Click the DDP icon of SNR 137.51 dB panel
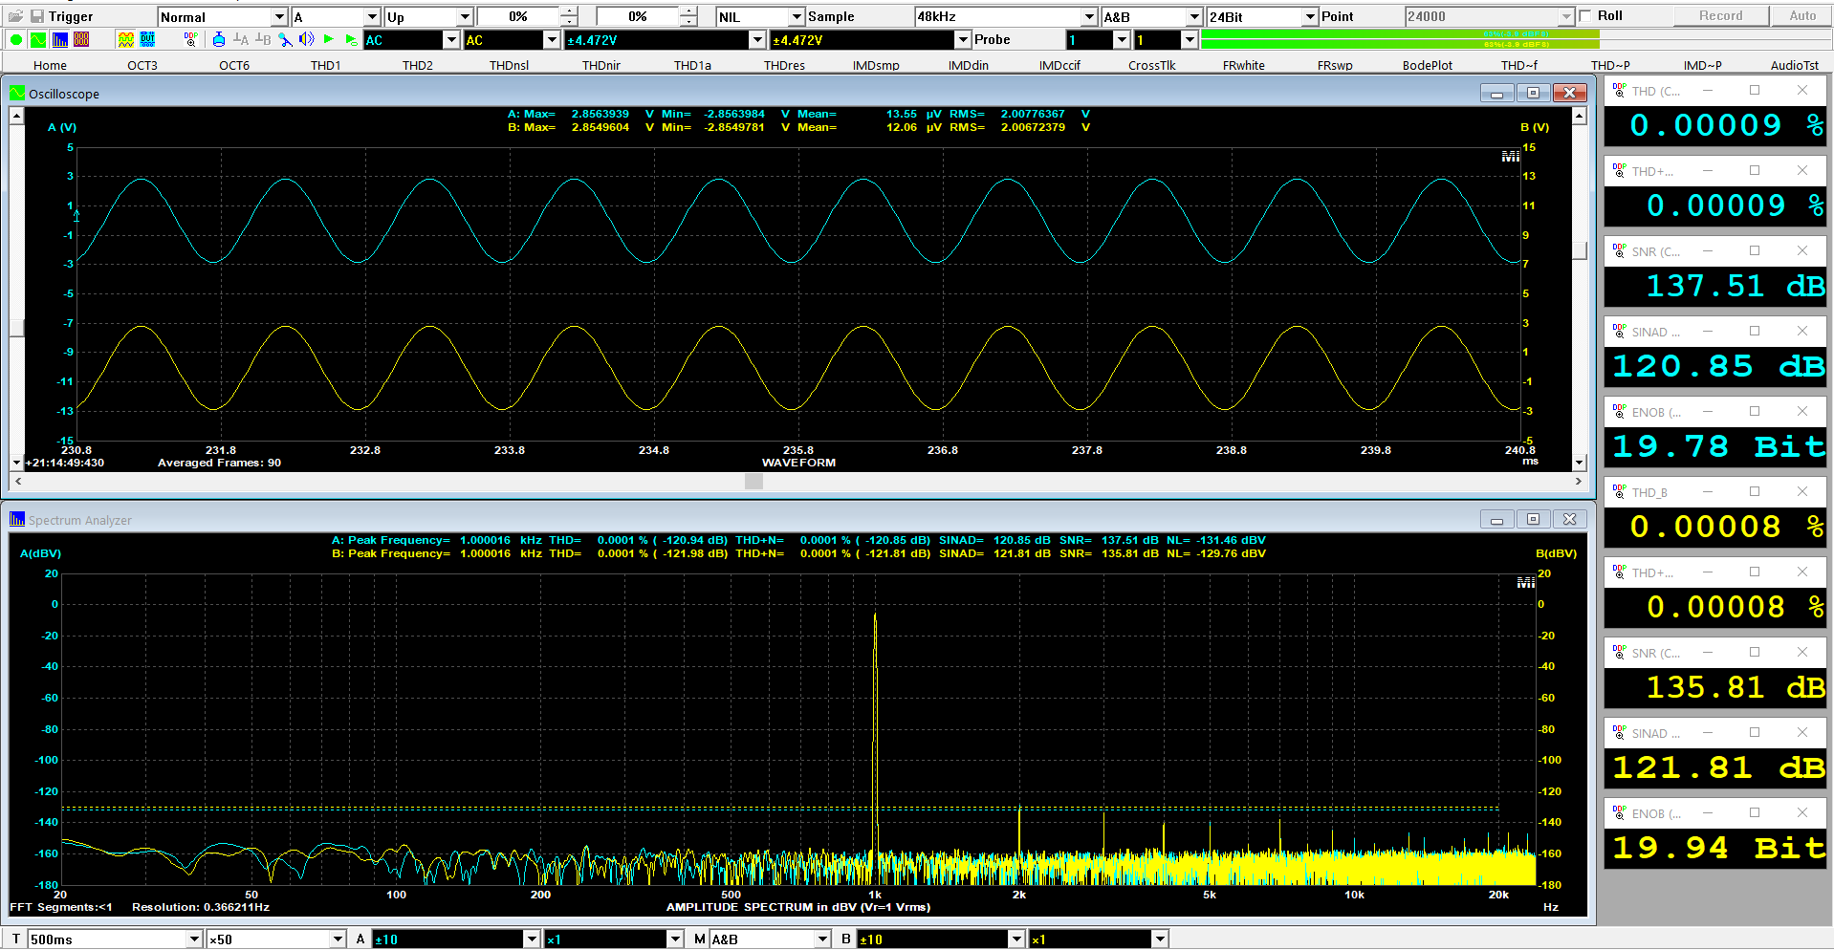The height and width of the screenshot is (950, 1834). (x=1619, y=250)
